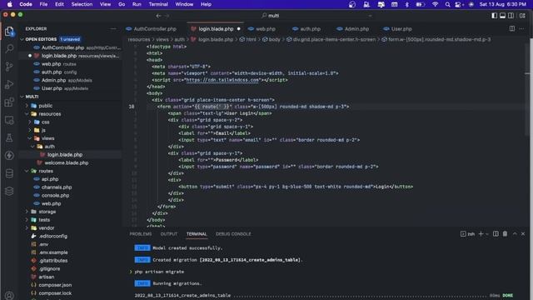Open macOS Spotlight search icon
This screenshot has width=533, height=300.
click(x=447, y=4)
